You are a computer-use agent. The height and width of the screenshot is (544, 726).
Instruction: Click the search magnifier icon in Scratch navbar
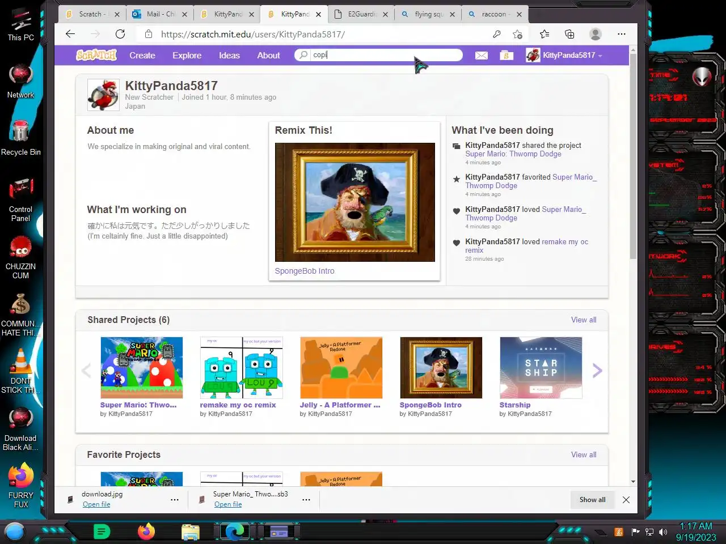click(x=303, y=55)
